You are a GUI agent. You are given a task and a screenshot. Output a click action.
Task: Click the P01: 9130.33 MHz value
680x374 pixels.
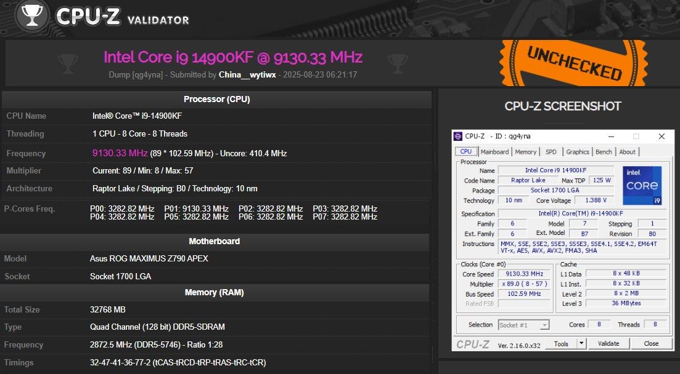196,209
